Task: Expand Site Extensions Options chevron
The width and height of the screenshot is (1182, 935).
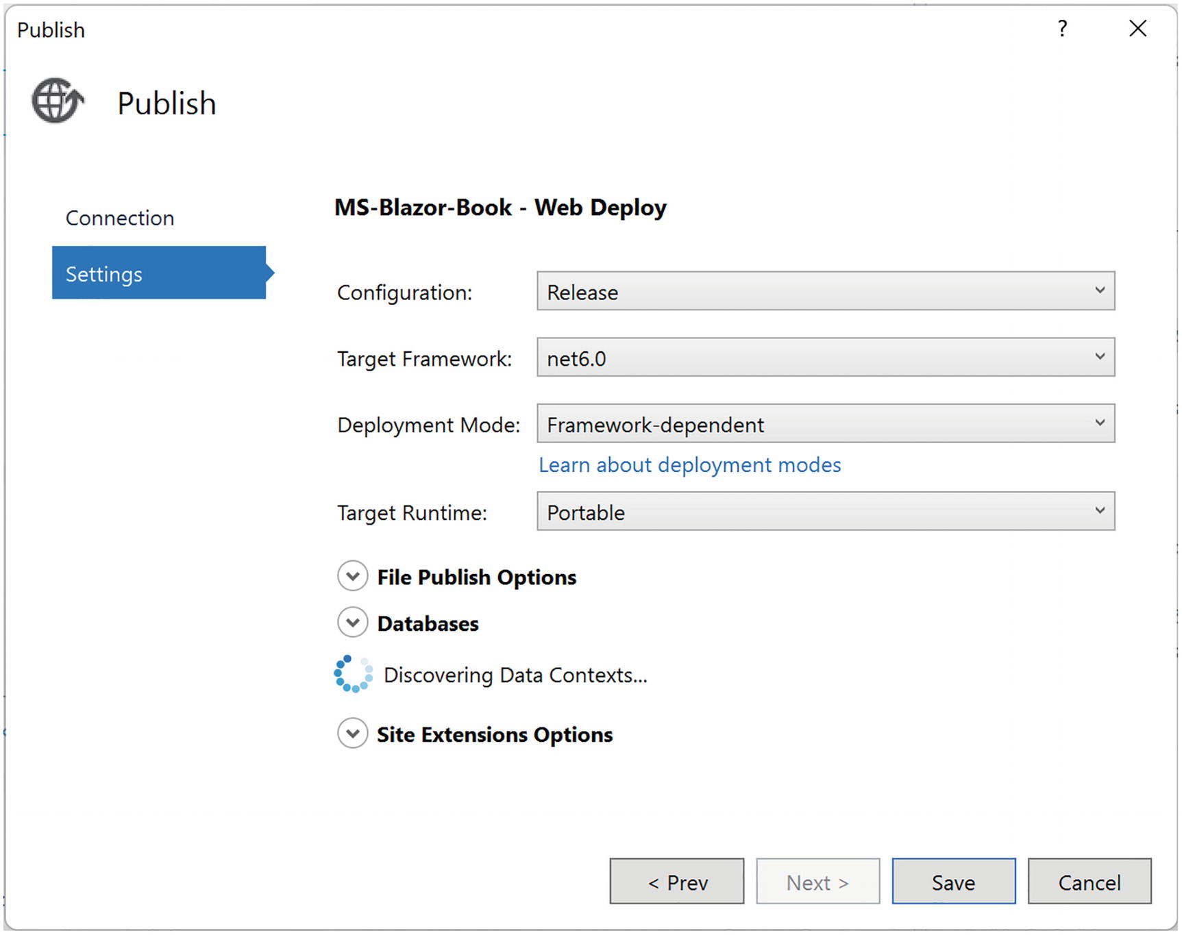Action: [x=352, y=734]
